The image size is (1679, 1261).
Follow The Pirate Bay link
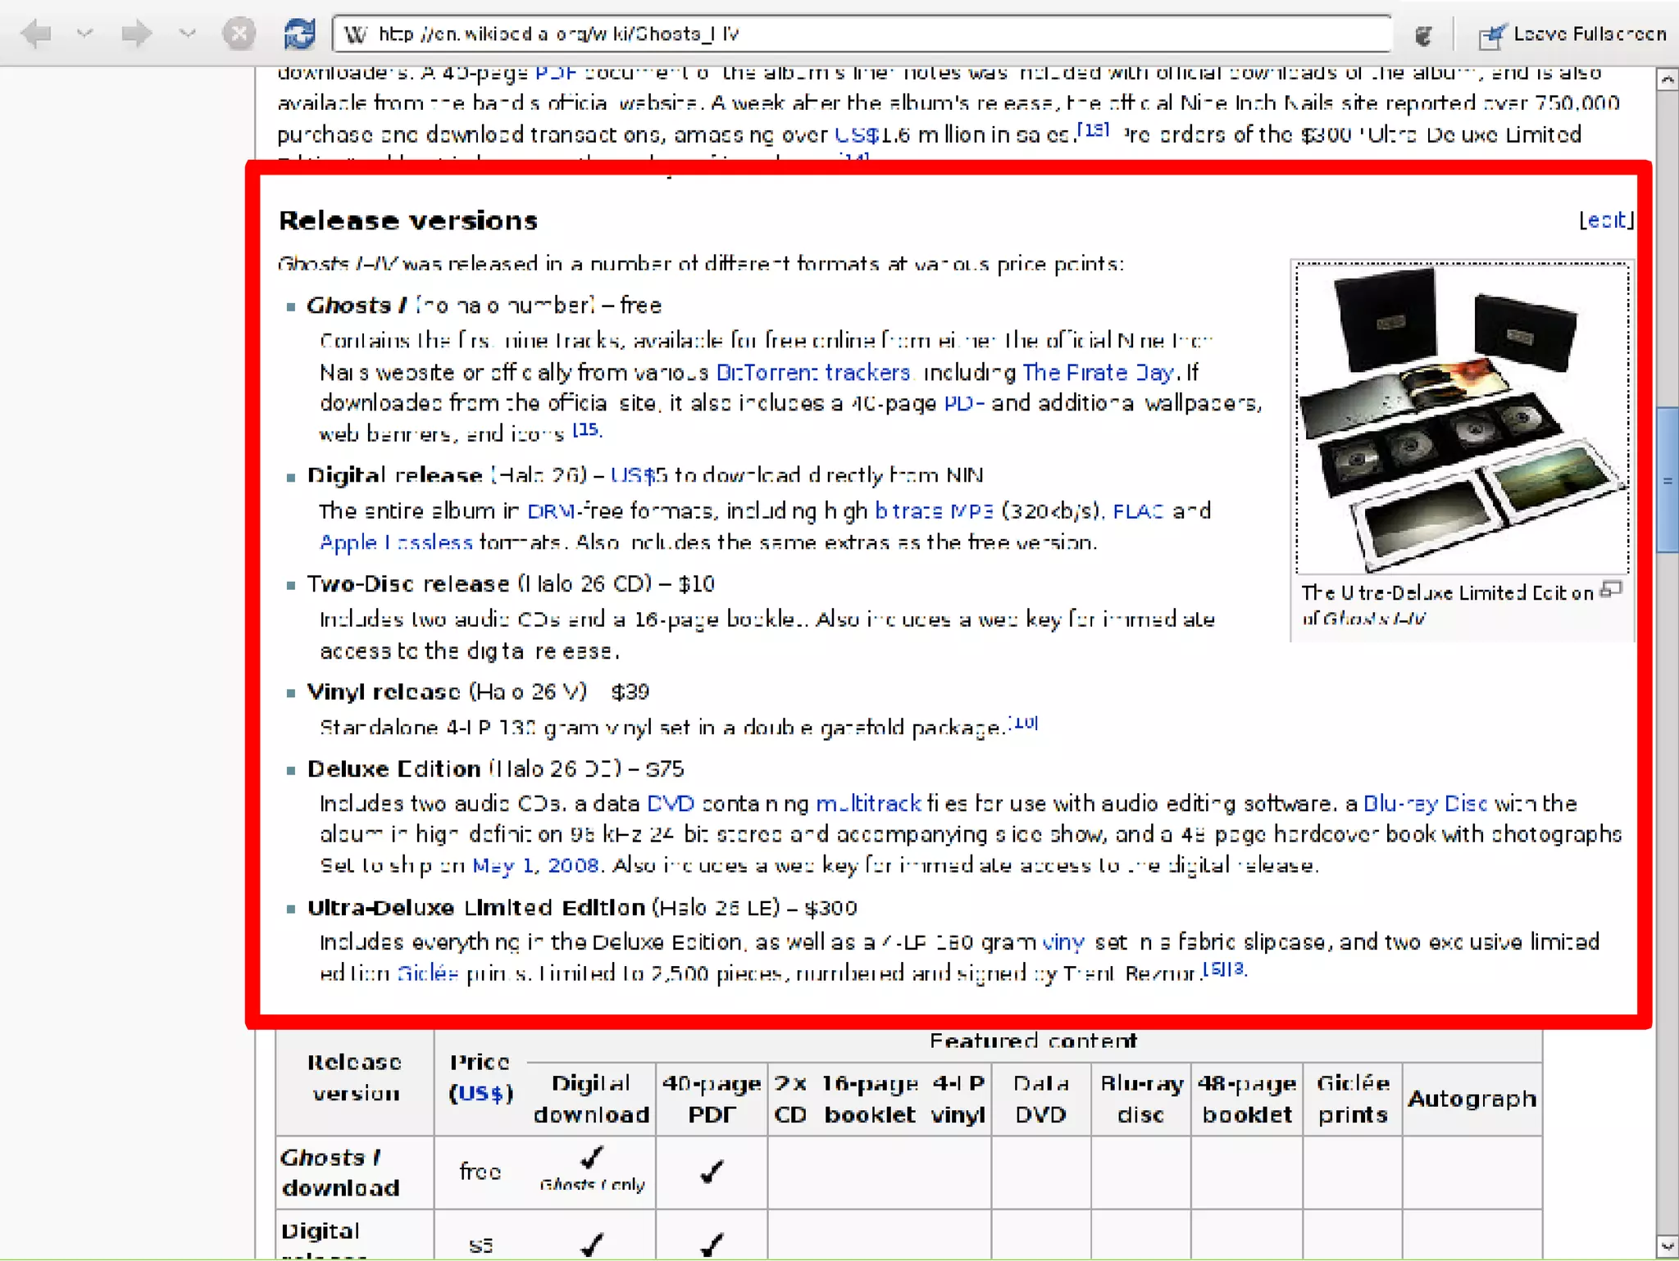tap(1098, 373)
